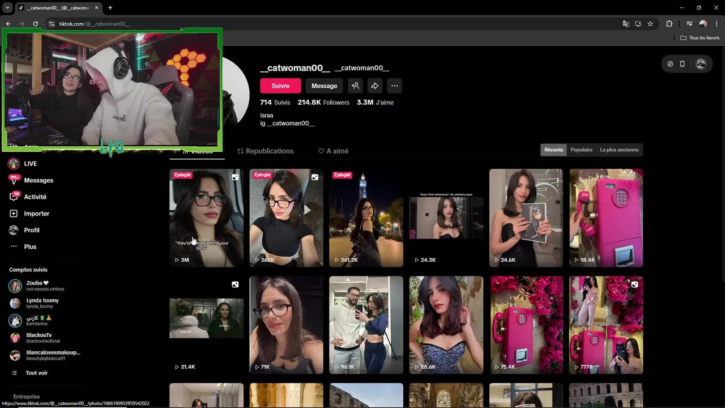Click the Google Translate icon in address bar
The width and height of the screenshot is (725, 408).
pyautogui.click(x=626, y=24)
